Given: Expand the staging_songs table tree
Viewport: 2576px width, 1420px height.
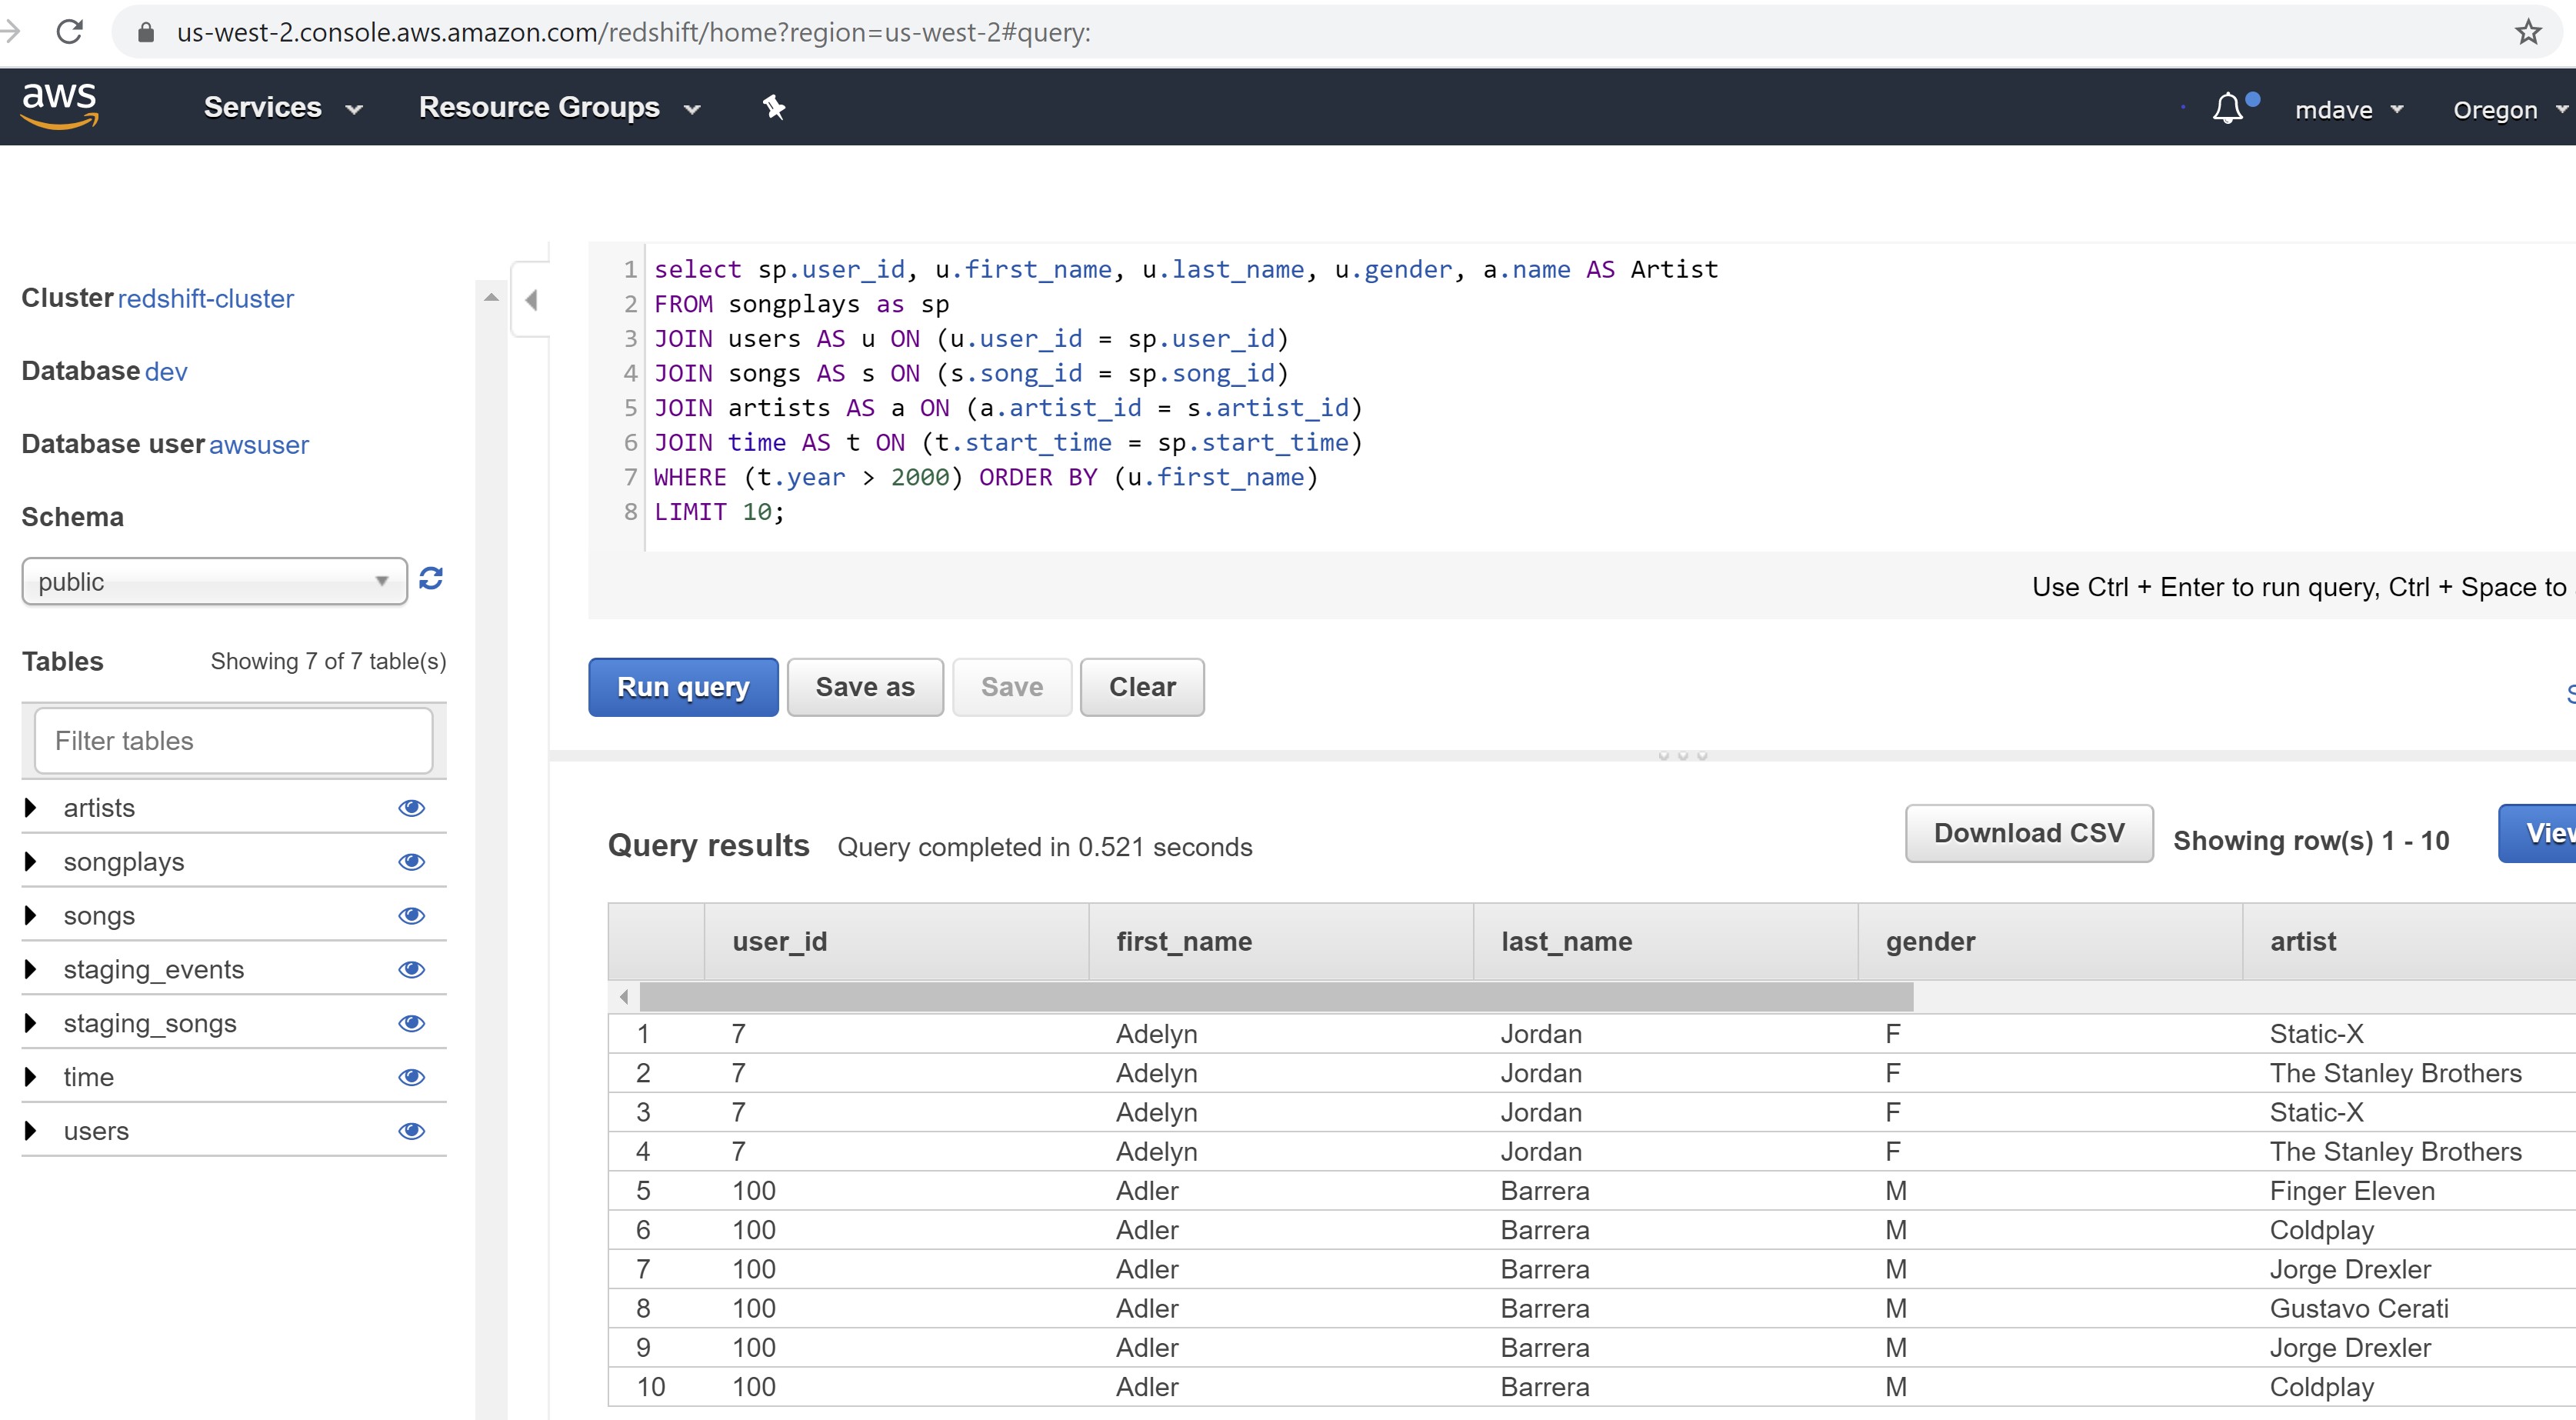Looking at the screenshot, I should pos(30,1022).
